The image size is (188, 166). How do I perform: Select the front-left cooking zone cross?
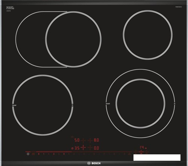83,148
